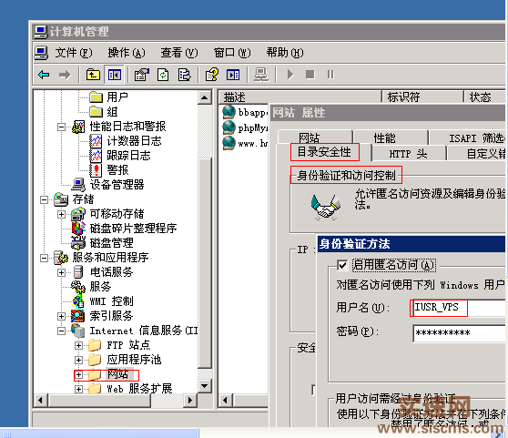Collapse the 性能日志和警报 tree node
The height and width of the screenshot is (438, 508).
coord(61,127)
